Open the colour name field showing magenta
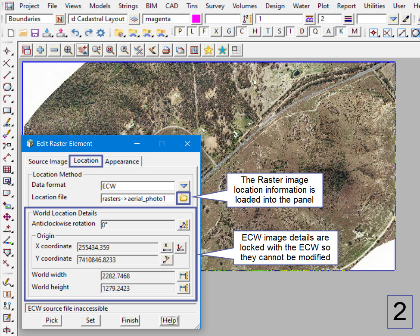The image size is (420, 336). click(x=166, y=19)
